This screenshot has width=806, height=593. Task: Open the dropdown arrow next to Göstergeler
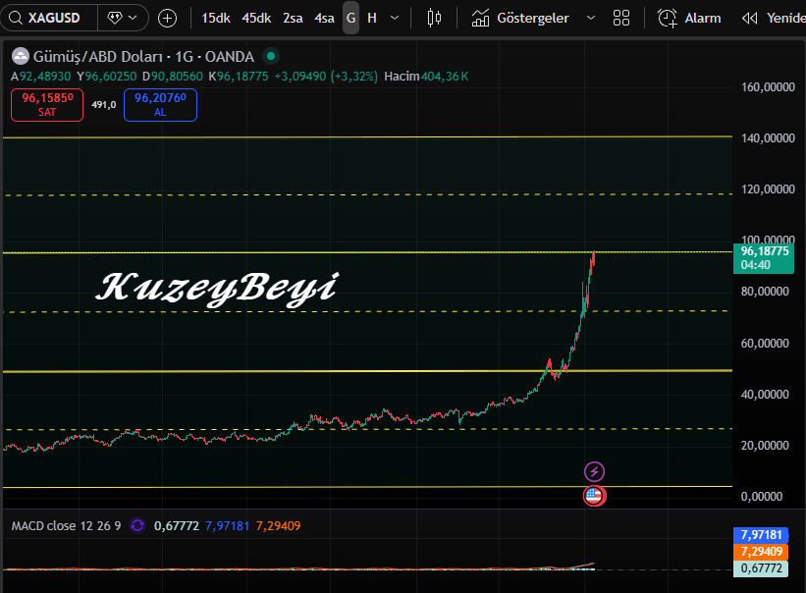(x=591, y=18)
